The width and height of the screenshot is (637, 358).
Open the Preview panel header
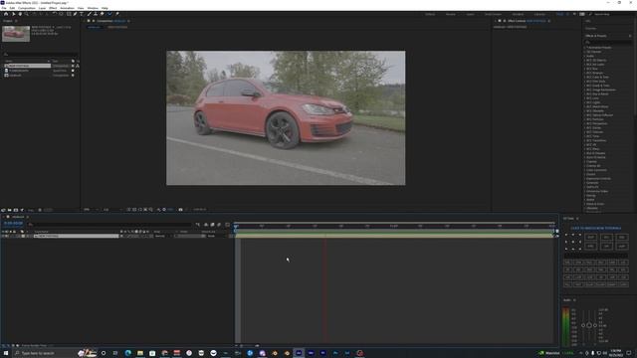pos(590,29)
